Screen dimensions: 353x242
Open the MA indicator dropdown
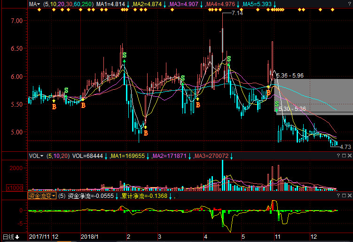34,4
